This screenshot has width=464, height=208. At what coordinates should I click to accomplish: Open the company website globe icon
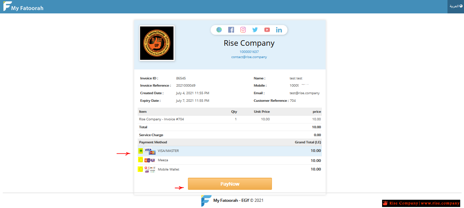tap(219, 30)
